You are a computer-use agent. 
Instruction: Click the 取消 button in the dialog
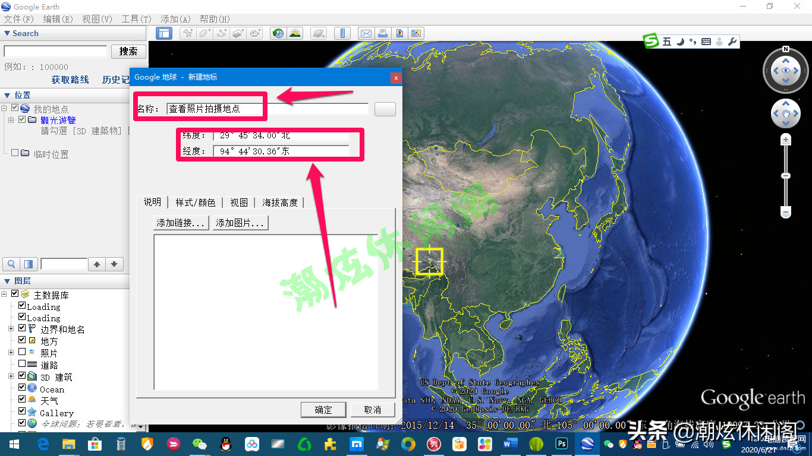coord(372,410)
